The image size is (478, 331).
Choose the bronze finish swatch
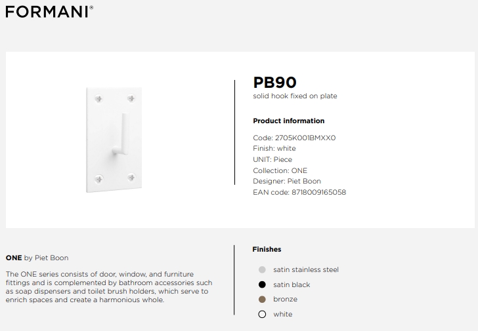click(x=262, y=300)
